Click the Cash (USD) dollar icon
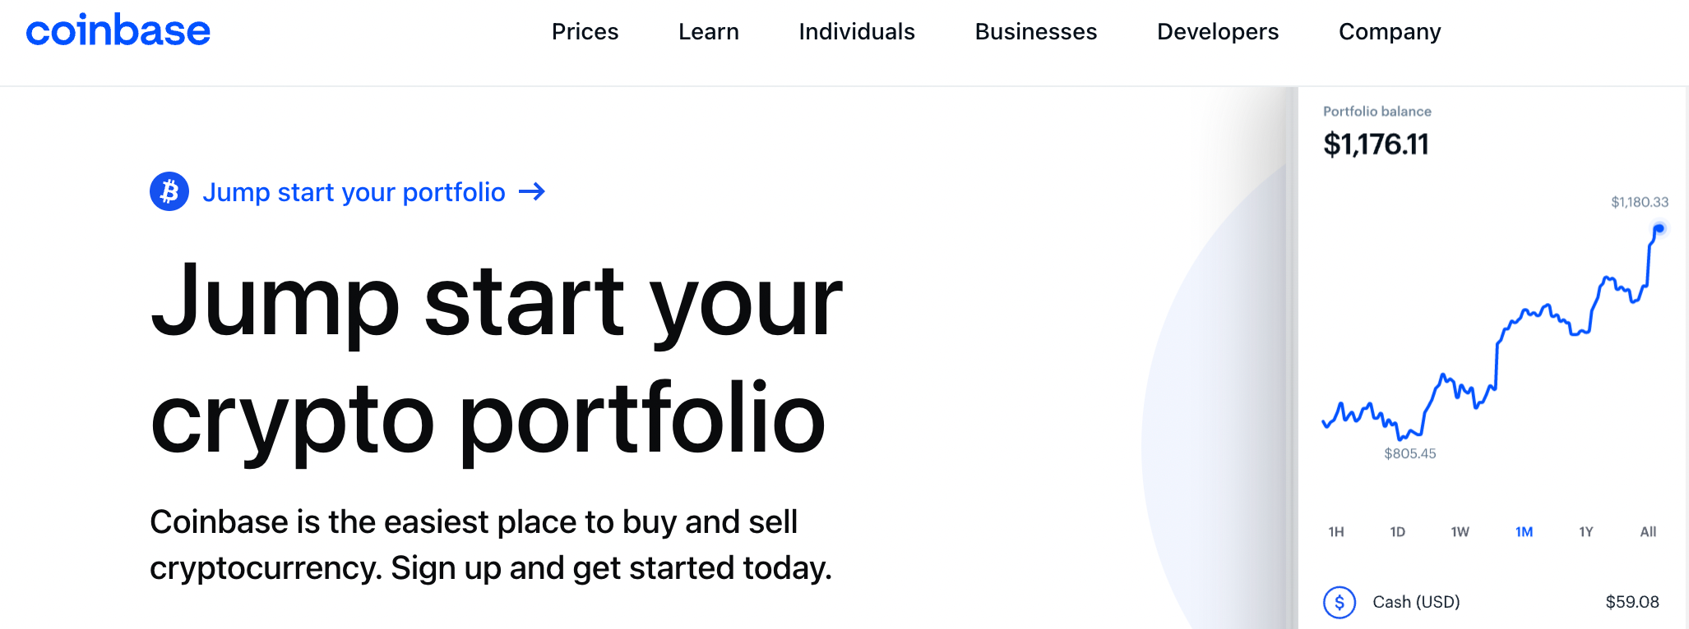 (1340, 602)
